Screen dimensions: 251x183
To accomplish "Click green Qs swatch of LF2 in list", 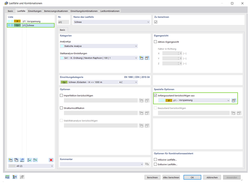I will coord(17,25).
